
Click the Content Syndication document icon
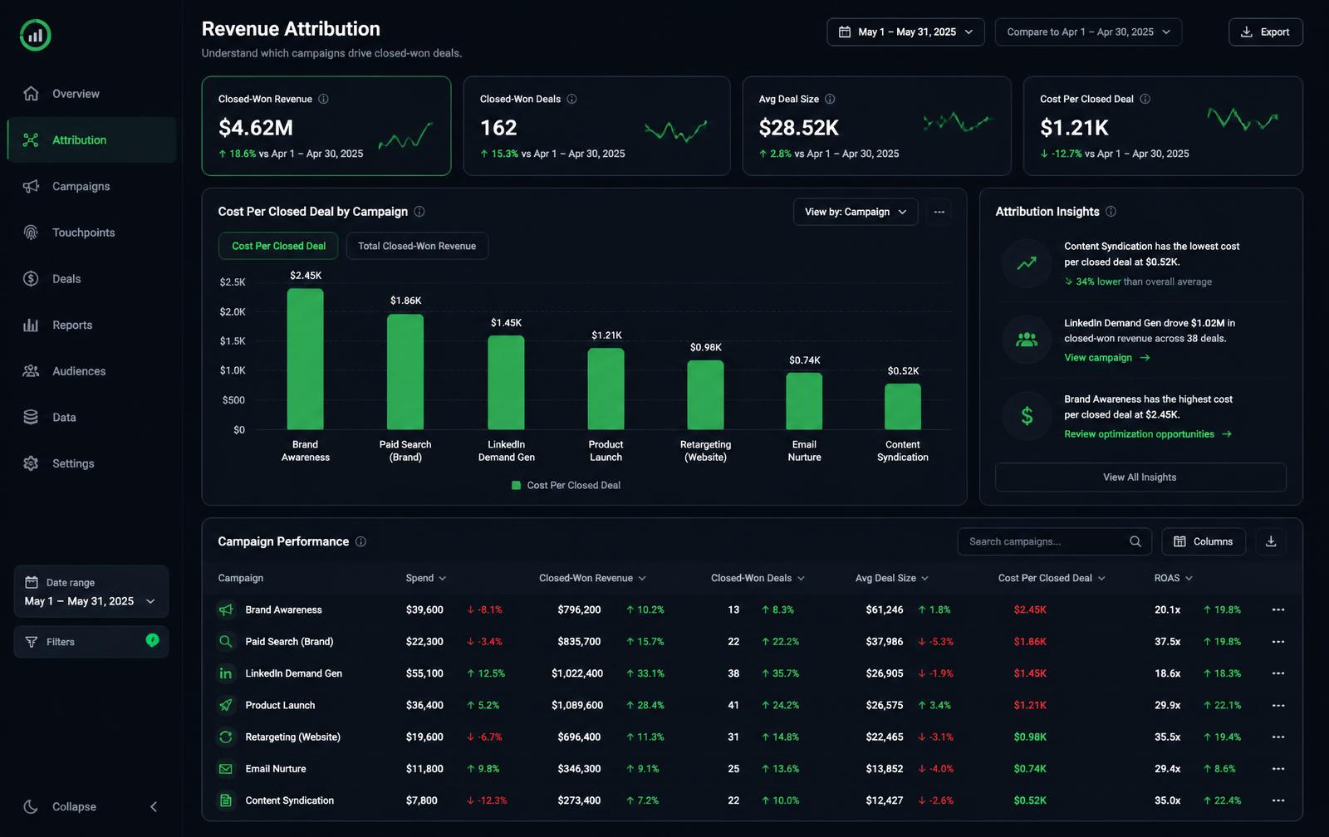[226, 800]
